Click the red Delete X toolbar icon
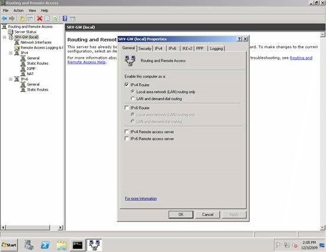 39,18
